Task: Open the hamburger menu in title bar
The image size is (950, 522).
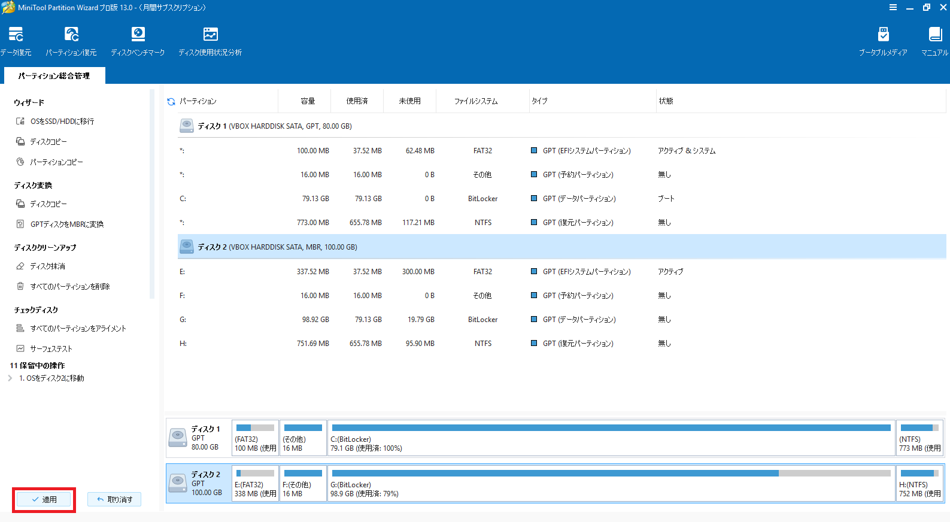Action: (893, 7)
